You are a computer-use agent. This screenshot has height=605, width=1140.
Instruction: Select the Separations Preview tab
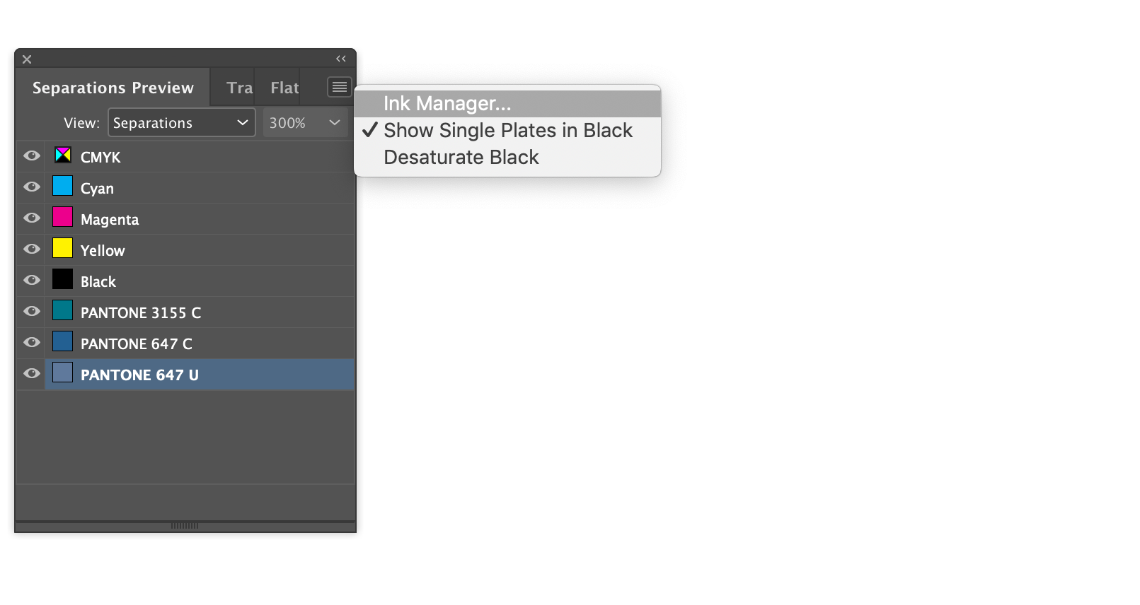pos(113,88)
